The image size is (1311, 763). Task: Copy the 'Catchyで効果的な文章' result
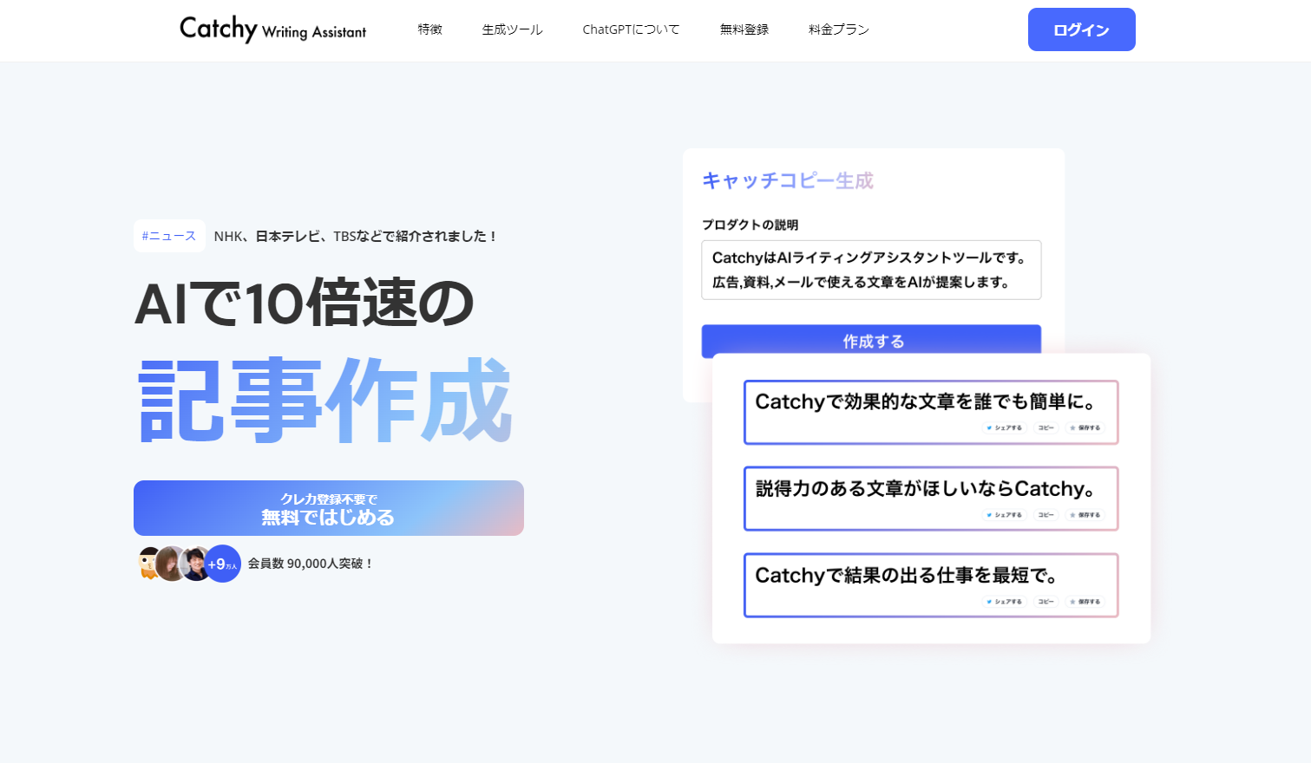(x=1046, y=427)
